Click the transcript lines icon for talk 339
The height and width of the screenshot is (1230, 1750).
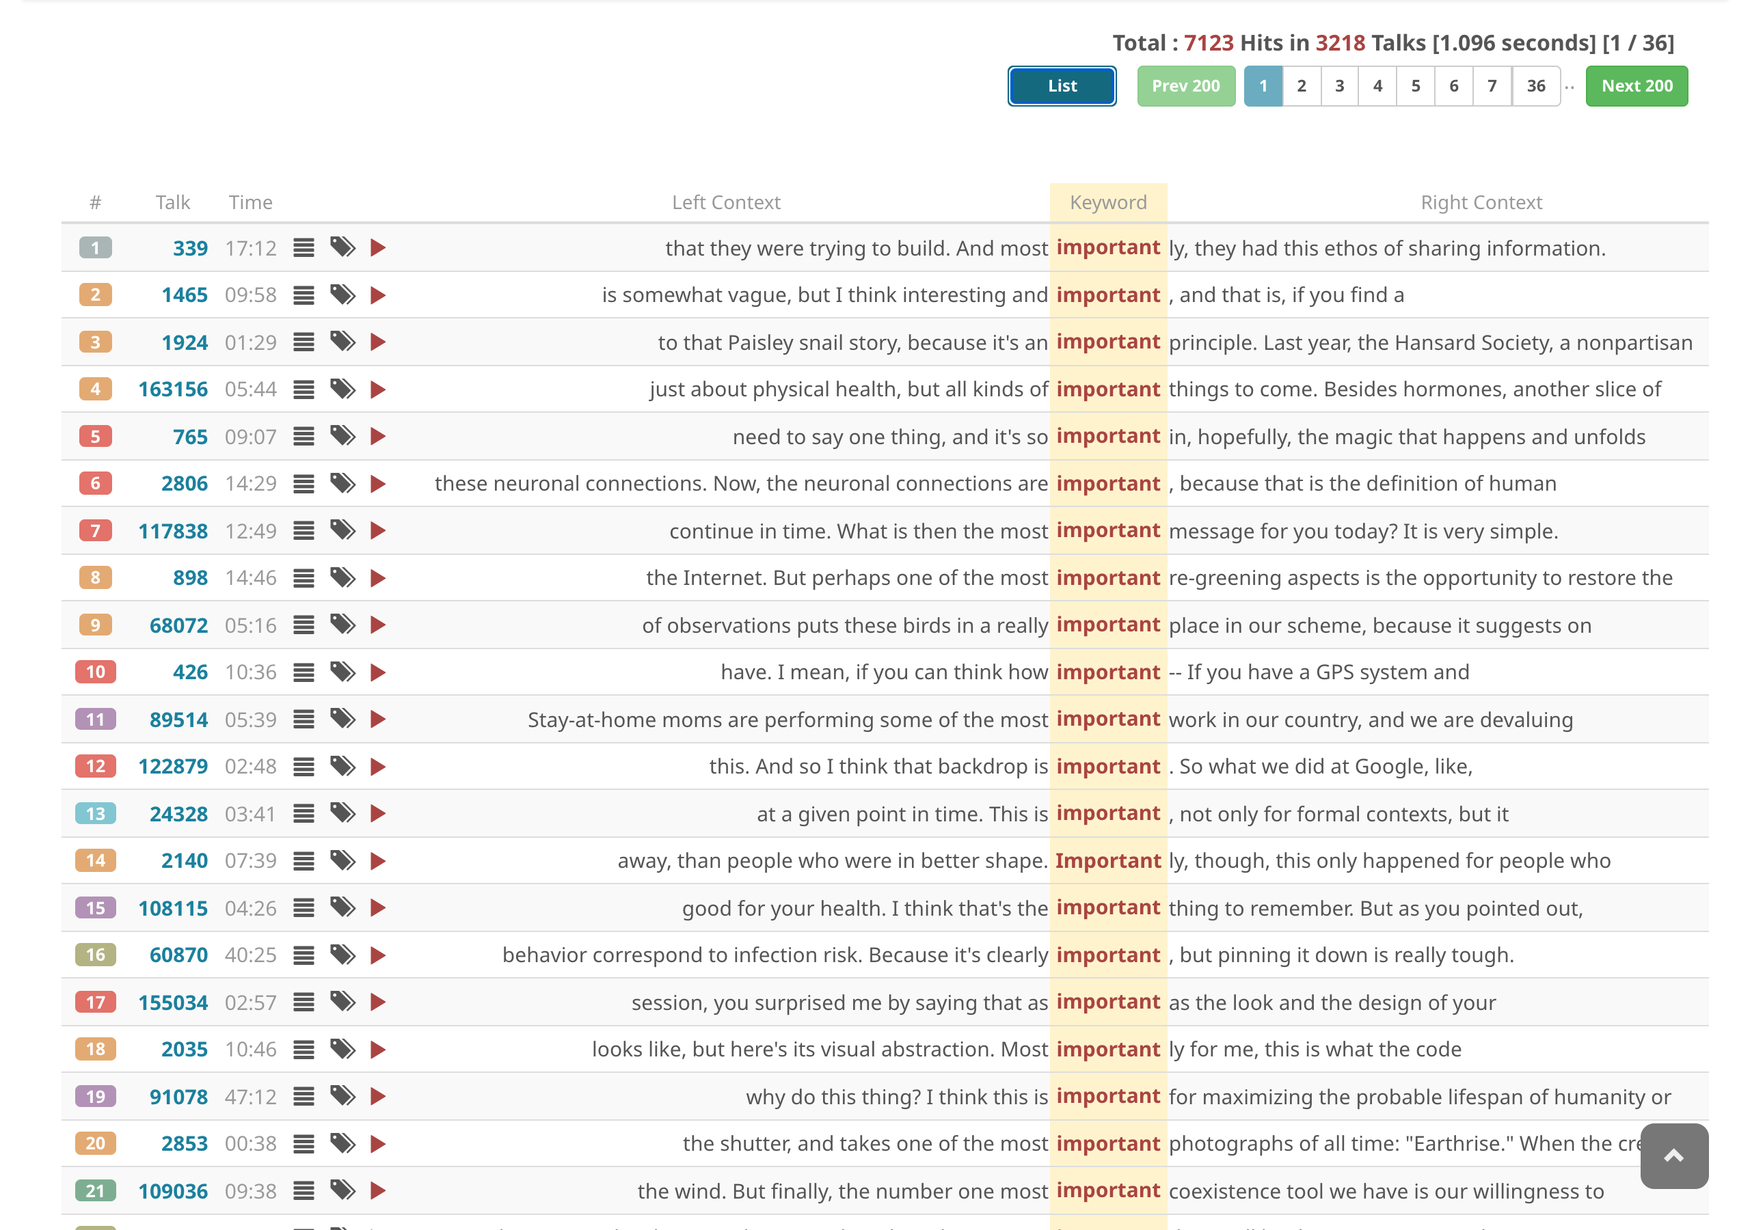pos(304,247)
